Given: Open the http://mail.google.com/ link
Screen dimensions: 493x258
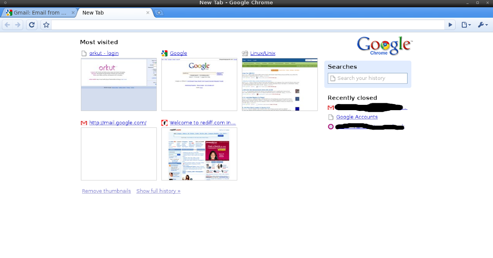Looking at the screenshot, I should pyautogui.click(x=118, y=122).
